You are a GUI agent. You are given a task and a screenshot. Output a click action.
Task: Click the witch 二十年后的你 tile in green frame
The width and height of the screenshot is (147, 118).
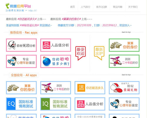(124, 61)
